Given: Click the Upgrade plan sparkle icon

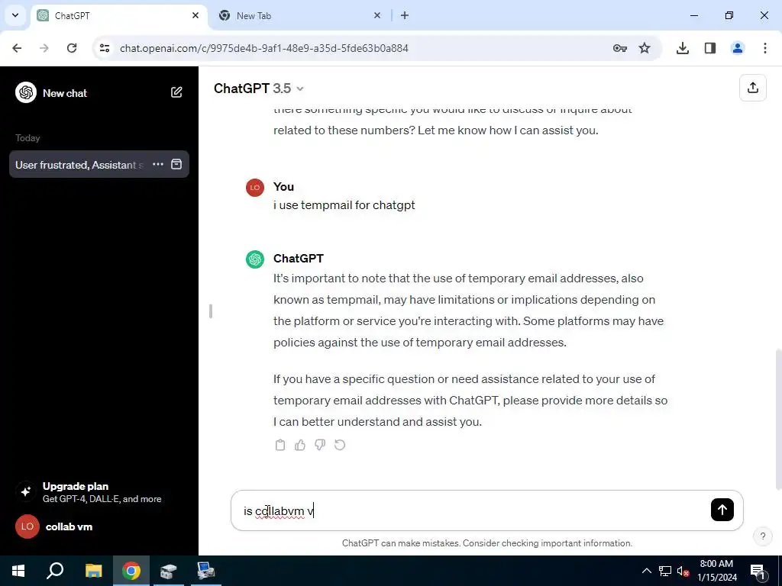Looking at the screenshot, I should (26, 491).
